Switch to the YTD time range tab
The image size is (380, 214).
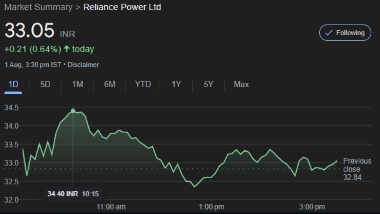click(x=143, y=84)
